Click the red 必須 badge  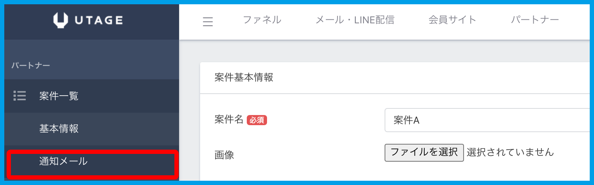[x=257, y=120]
